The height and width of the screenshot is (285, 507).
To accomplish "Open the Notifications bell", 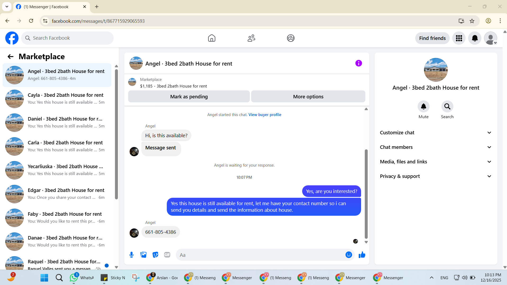I will (475, 38).
